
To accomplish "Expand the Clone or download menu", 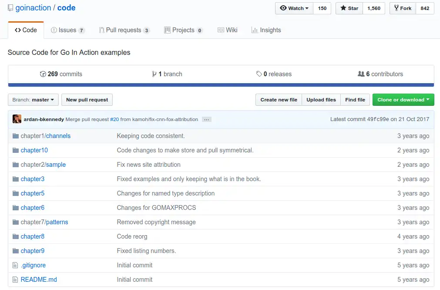I will [x=403, y=100].
